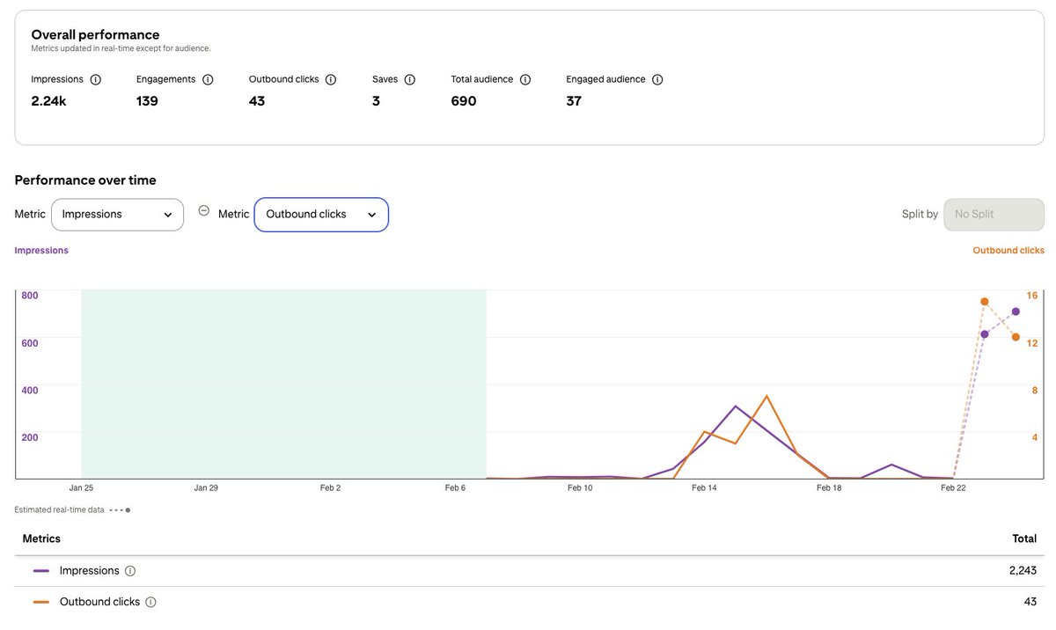Click the orange Outbound clicks legend swatch
Screen dimensions: 1056x630
(41, 603)
